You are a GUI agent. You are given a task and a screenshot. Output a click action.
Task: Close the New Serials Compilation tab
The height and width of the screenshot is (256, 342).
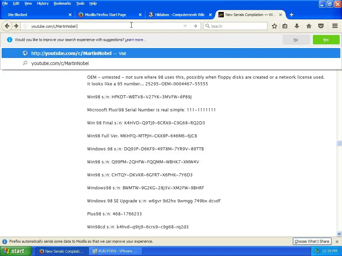(x=281, y=15)
